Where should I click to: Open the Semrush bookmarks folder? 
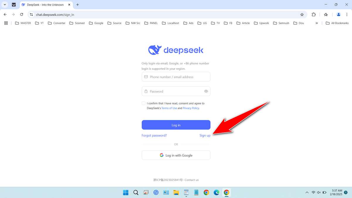tap(281, 23)
